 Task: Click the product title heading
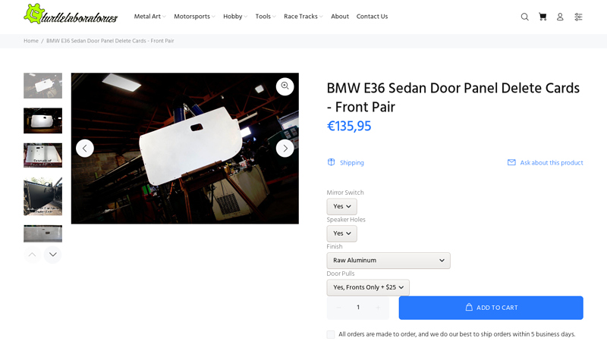click(x=453, y=98)
